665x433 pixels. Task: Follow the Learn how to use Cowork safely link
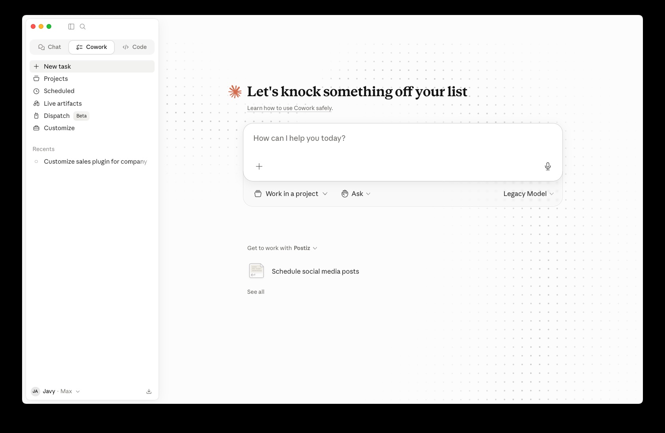pyautogui.click(x=290, y=108)
